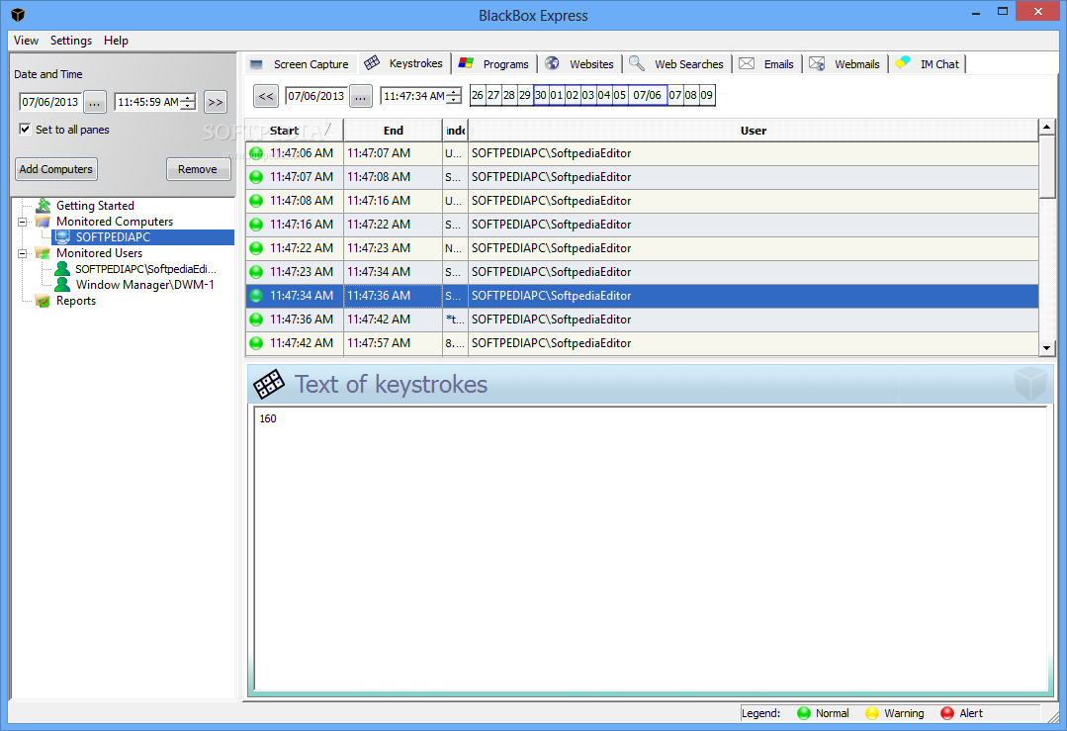Select day 09 in the date strip
The width and height of the screenshot is (1067, 731).
[x=707, y=95]
